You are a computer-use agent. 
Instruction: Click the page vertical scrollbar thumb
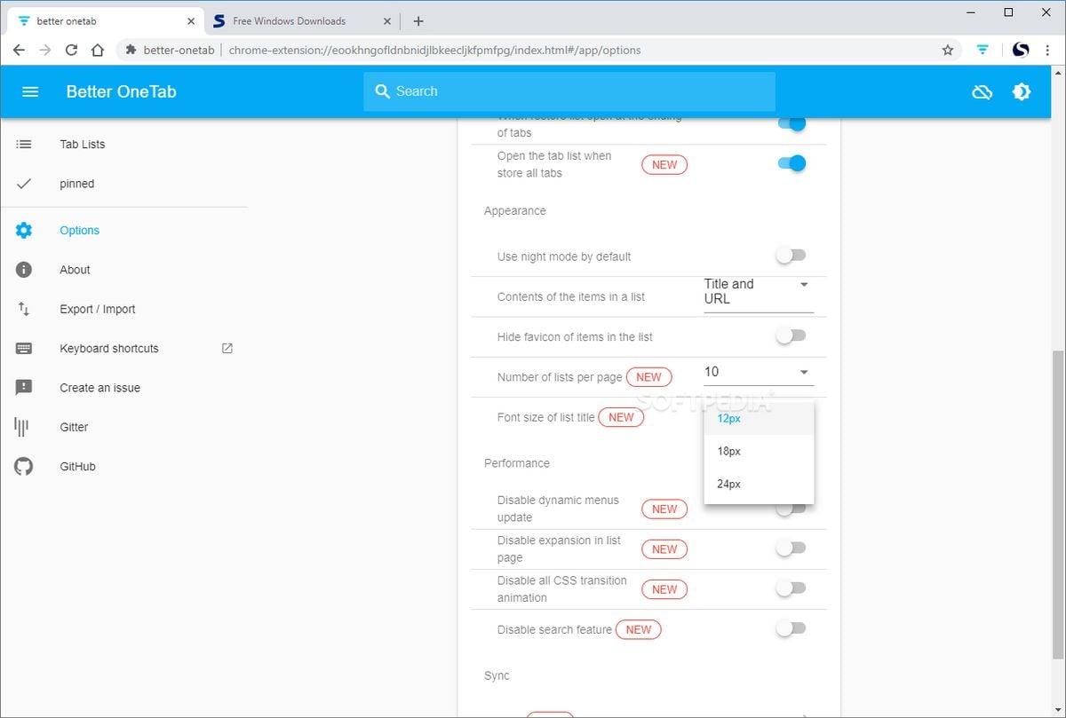[x=1057, y=504]
